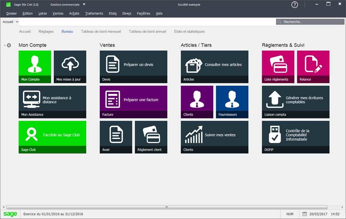Click Préparer une facture tile
The height and width of the screenshot is (219, 346).
[133, 102]
